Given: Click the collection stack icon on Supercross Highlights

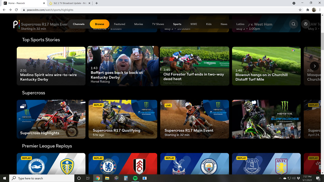Looking at the screenshot, I should click(23, 106).
